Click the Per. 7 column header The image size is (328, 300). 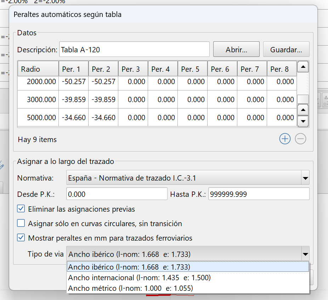pyautogui.click(x=252, y=69)
